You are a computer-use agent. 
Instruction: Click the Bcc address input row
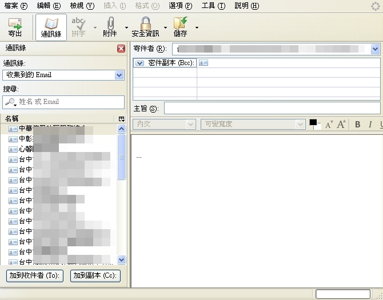(289, 63)
